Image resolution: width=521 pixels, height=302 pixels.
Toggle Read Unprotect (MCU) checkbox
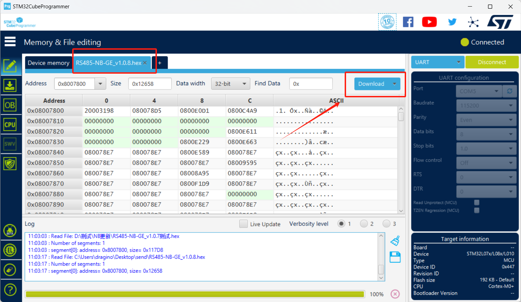click(x=477, y=203)
